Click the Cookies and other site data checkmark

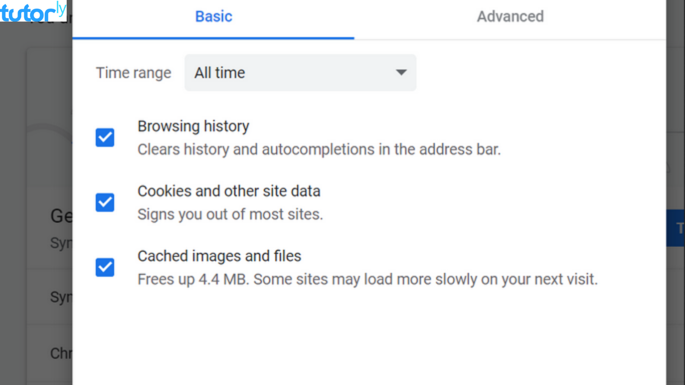(x=104, y=203)
